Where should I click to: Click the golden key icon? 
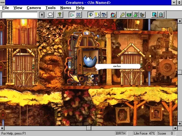122,15
